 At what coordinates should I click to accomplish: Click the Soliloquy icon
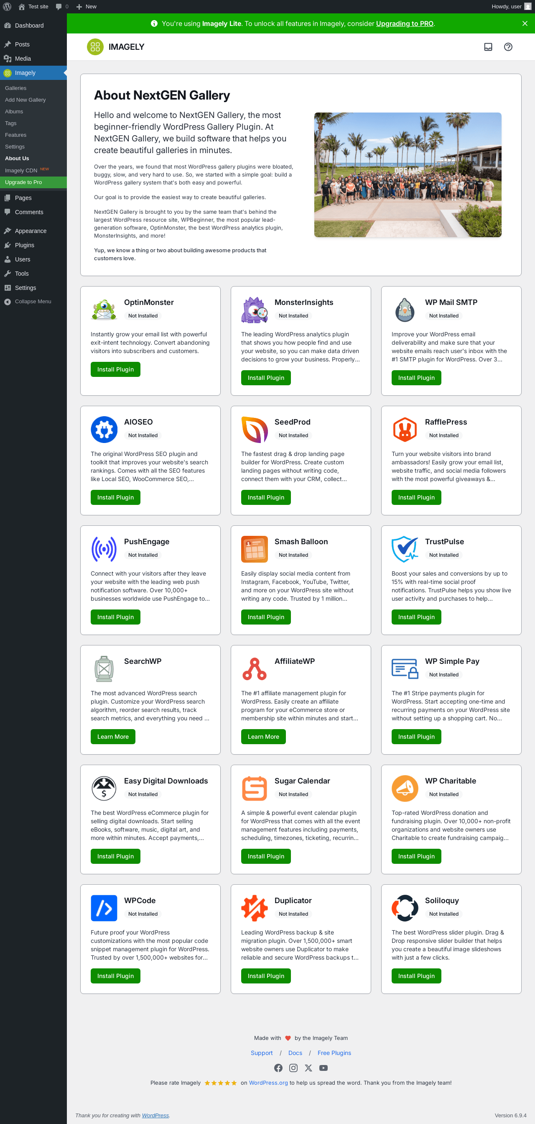(x=405, y=908)
